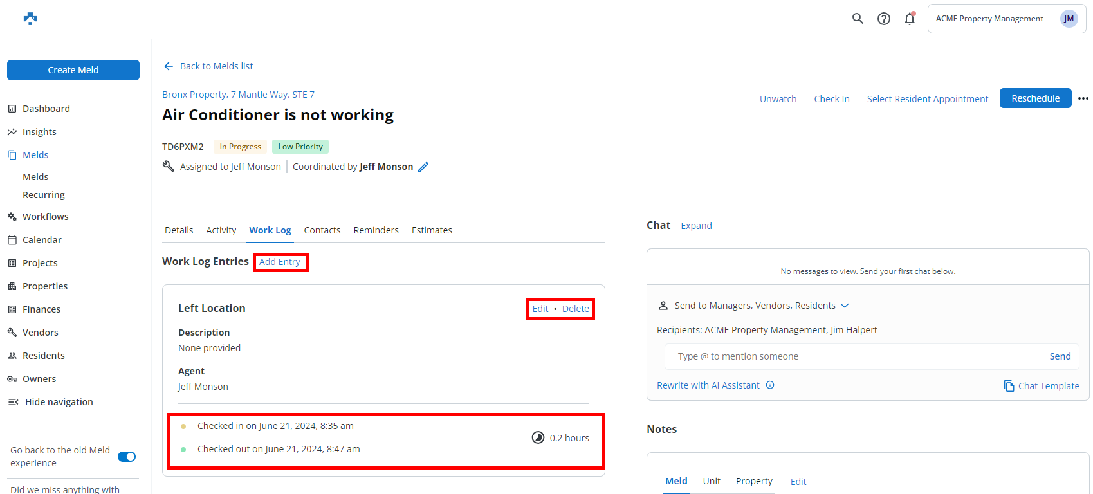The height and width of the screenshot is (494, 1093).
Task: Click the search magnifier icon
Action: click(858, 19)
